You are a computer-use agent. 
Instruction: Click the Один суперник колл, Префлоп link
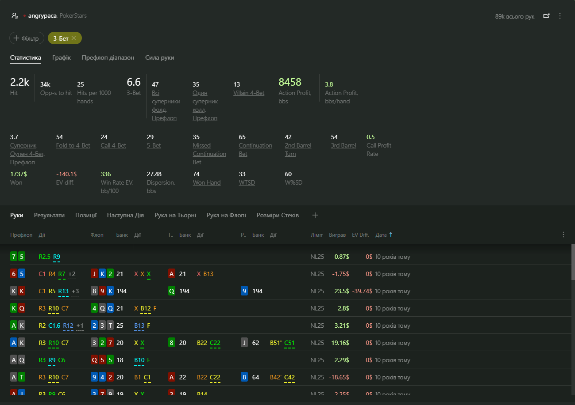[205, 106]
